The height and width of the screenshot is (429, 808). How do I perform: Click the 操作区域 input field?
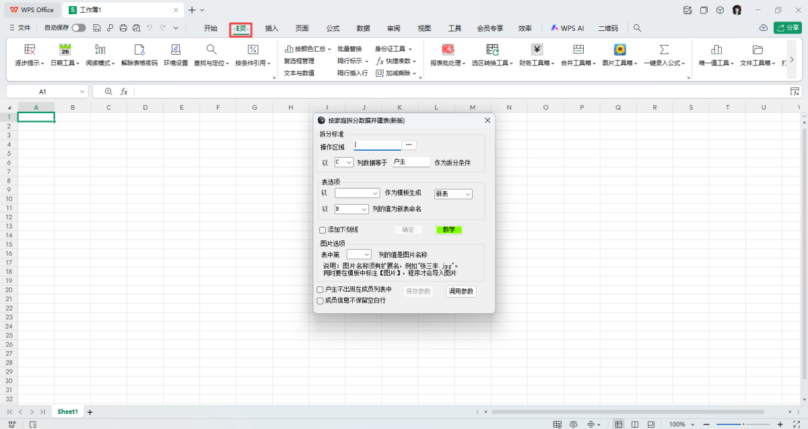[x=377, y=145]
